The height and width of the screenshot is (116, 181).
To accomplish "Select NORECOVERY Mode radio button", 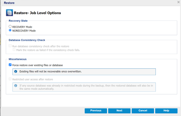I will 10,30.
